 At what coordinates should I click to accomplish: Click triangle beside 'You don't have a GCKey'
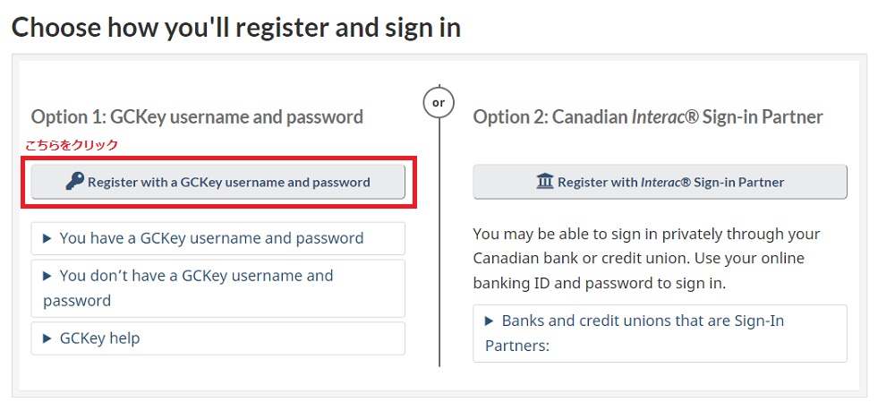47,276
